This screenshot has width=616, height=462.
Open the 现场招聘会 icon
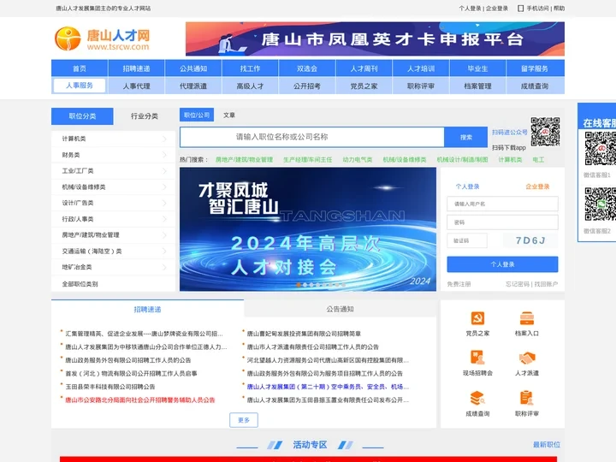477,358
